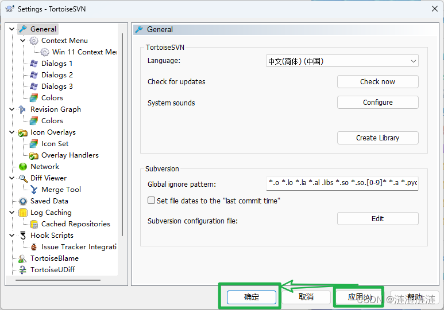Click Configure for system sounds
444x310 pixels.
point(377,103)
